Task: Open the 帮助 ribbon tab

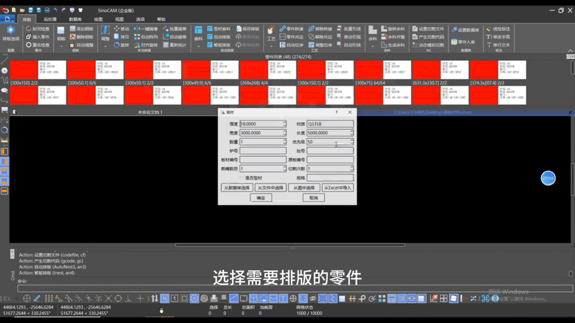Action: coord(161,19)
